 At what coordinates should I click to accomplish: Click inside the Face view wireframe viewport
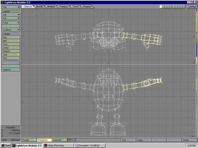(109, 101)
